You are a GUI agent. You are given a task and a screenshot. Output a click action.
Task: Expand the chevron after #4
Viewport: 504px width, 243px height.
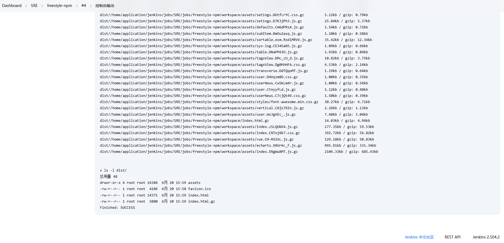pyautogui.click(x=91, y=6)
